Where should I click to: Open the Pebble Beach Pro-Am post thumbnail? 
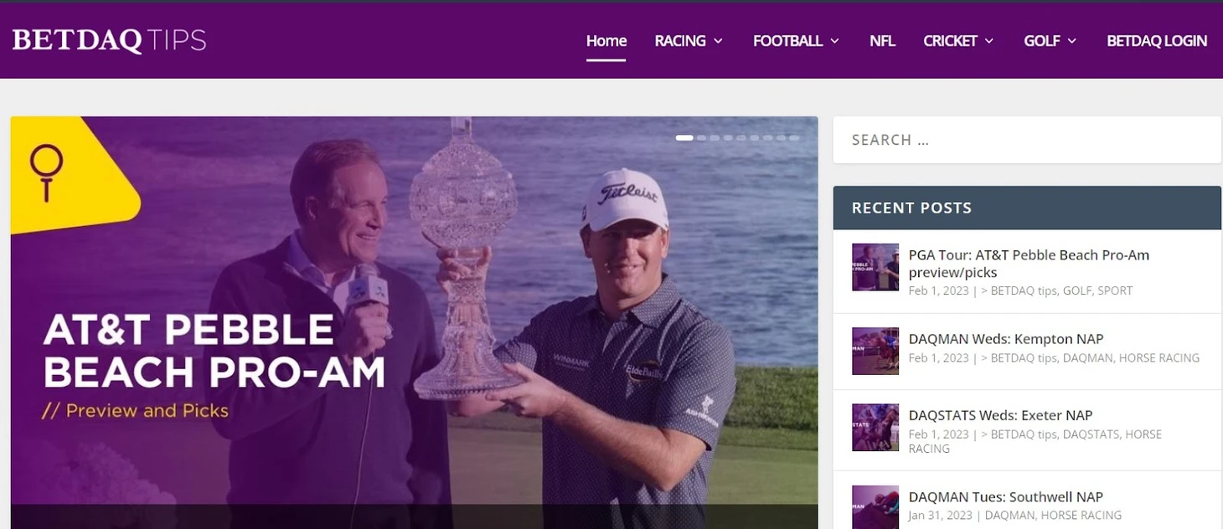(875, 267)
